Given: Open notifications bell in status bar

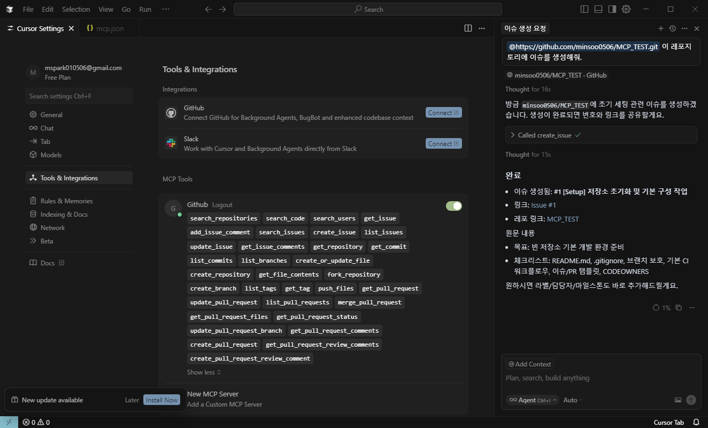Looking at the screenshot, I should (696, 422).
